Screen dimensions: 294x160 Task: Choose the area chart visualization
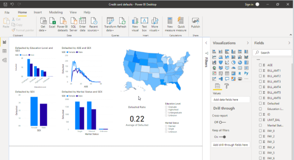coord(221,57)
